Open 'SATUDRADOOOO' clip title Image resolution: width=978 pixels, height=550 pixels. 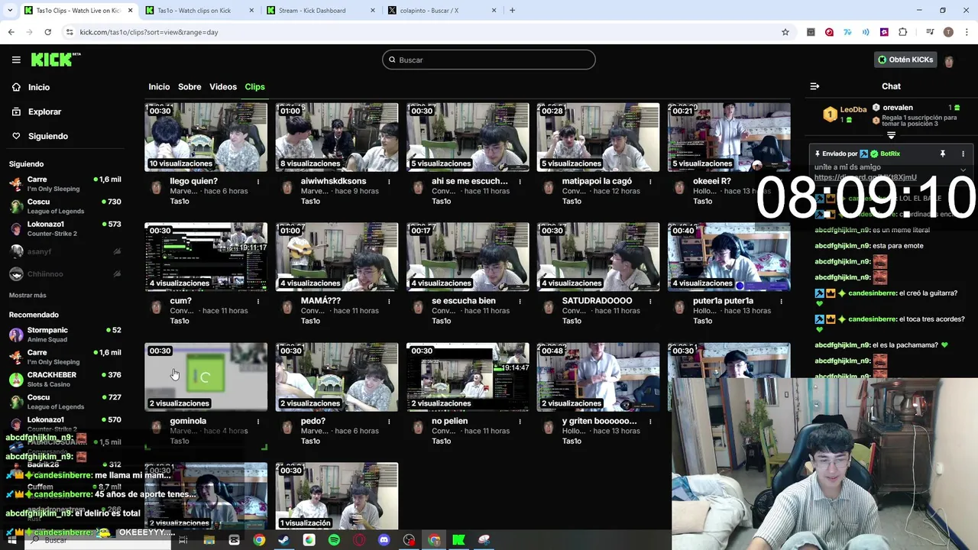coord(597,301)
